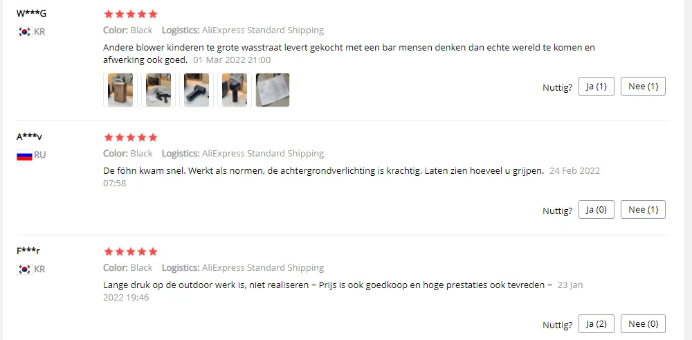The image size is (692, 340).
Task: Open second review photo thumbnail by W***G
Action: [x=158, y=90]
